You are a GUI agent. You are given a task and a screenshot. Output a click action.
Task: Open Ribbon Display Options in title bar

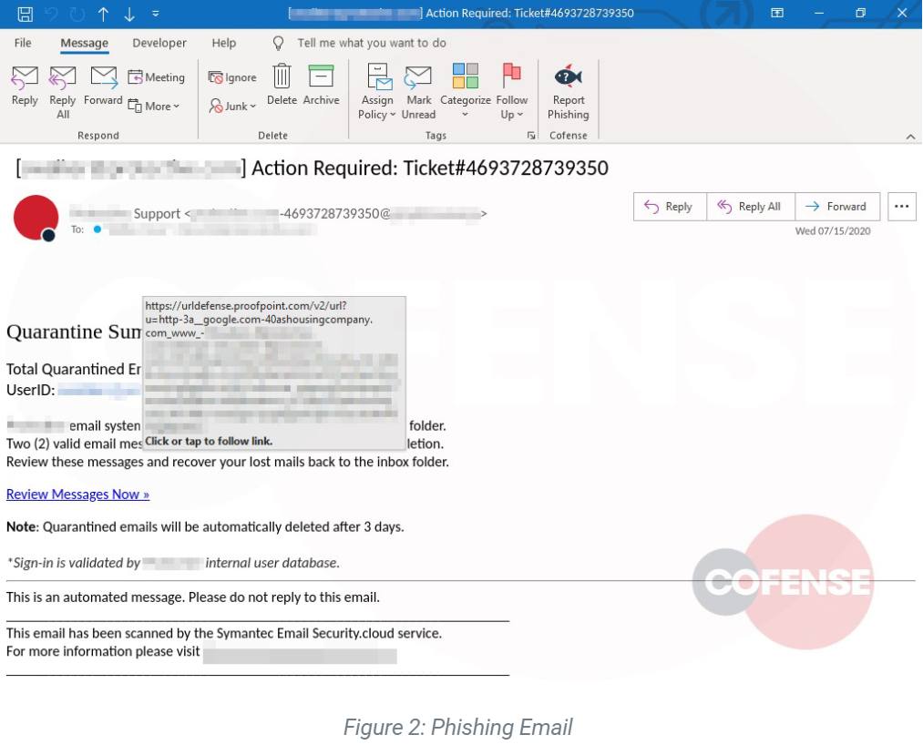pyautogui.click(x=777, y=13)
